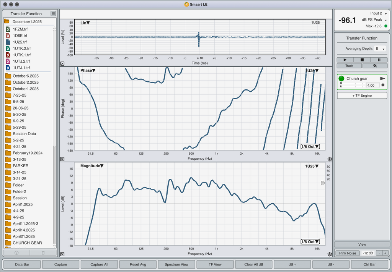This screenshot has height=272, width=392.
Task: Click the Church gear M/R level meter
Action: tap(351, 85)
